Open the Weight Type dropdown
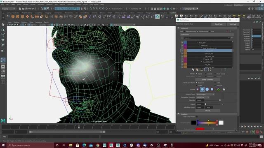 coord(205,94)
